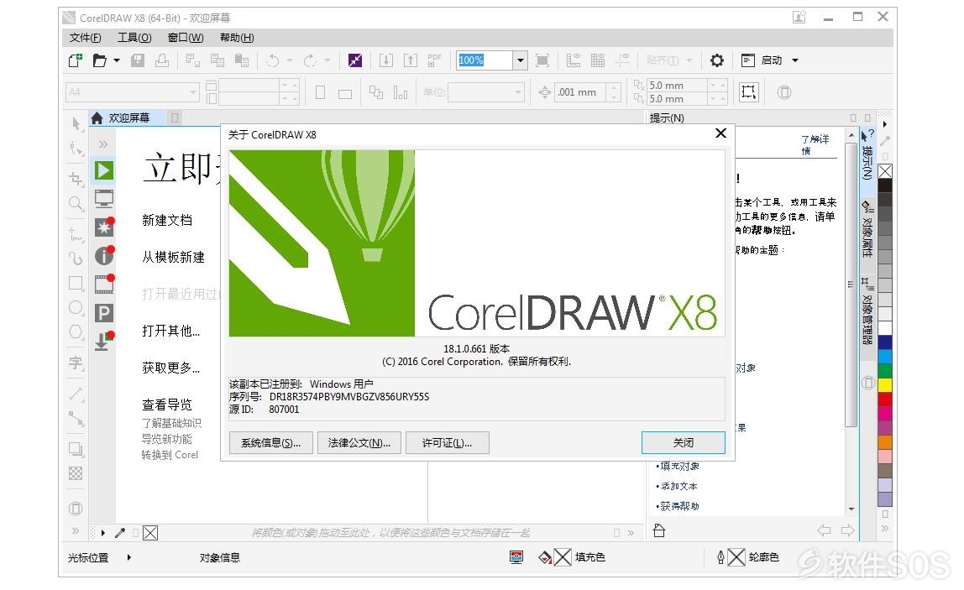The width and height of the screenshot is (964, 590).
Task: Click the Open folder icon in toolbar
Action: tap(99, 60)
